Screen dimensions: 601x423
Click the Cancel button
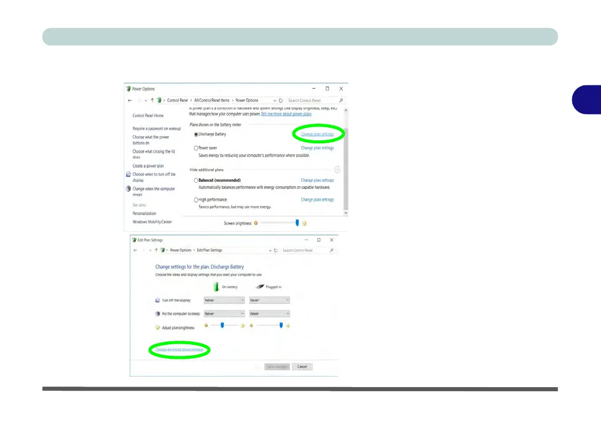(x=302, y=366)
